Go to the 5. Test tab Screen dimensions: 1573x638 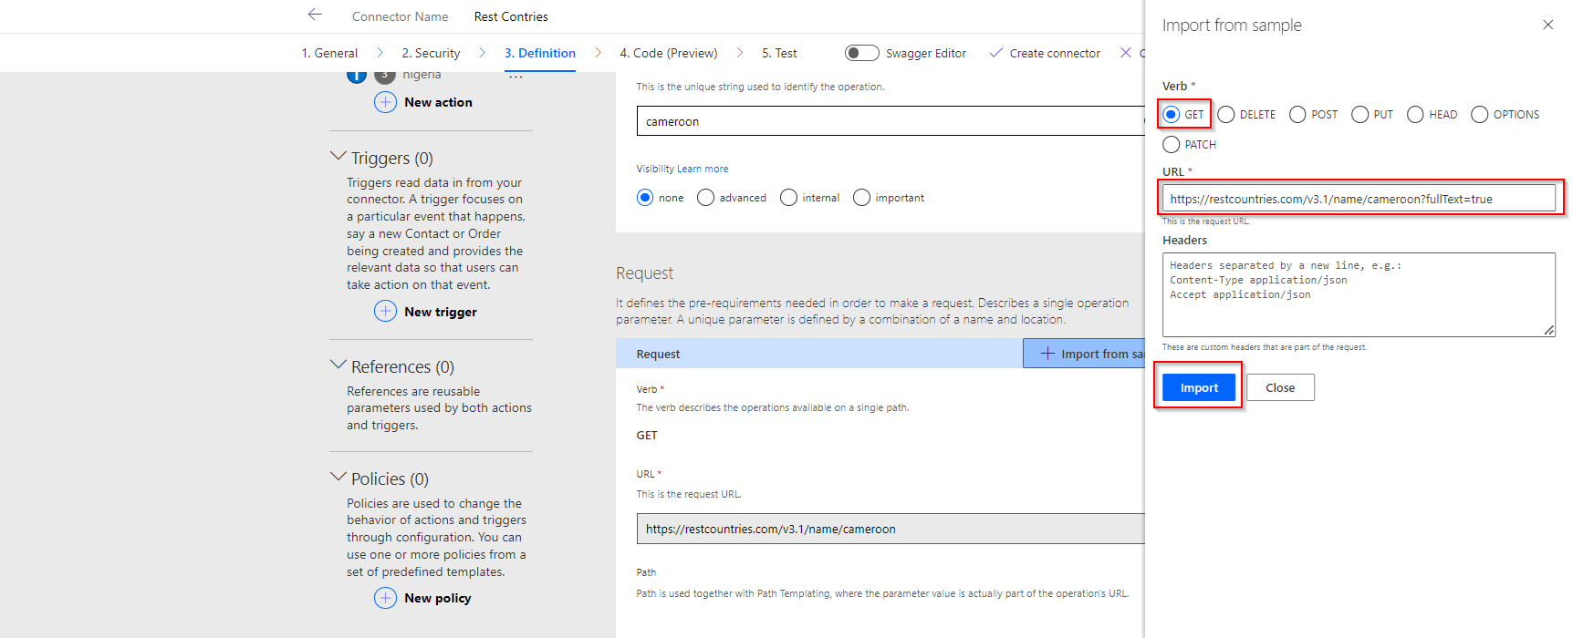779,53
